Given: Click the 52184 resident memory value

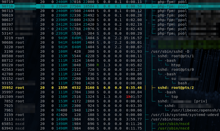Looking at the screenshot, I should tap(75, 24).
